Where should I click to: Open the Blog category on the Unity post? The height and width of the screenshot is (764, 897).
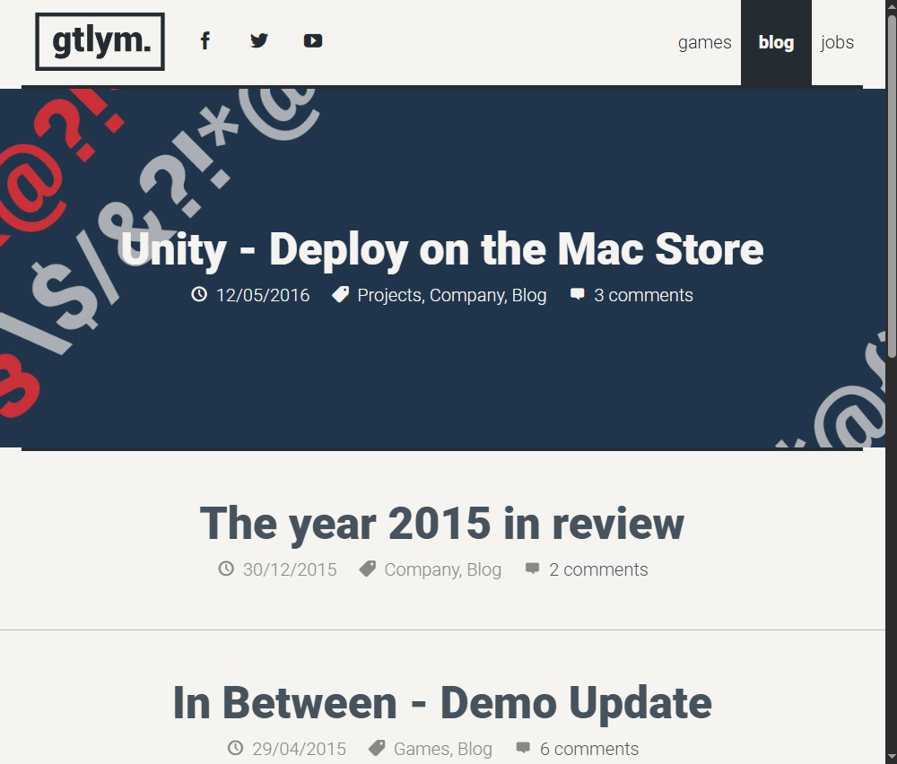[529, 295]
